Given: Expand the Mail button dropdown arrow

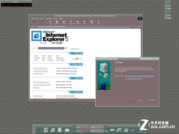Looking at the screenshot, I should (93, 22).
